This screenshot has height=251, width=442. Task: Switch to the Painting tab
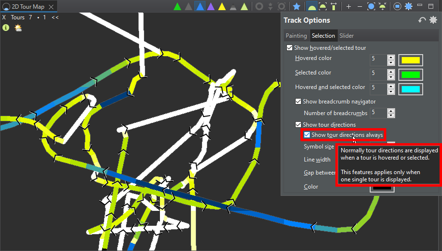point(296,36)
